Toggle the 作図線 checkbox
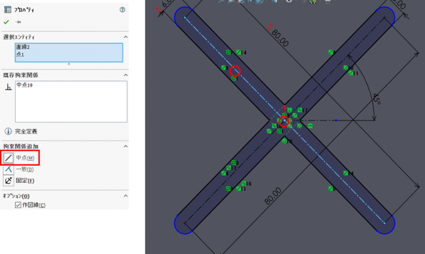Screen dimensions: 425x254 (18, 205)
